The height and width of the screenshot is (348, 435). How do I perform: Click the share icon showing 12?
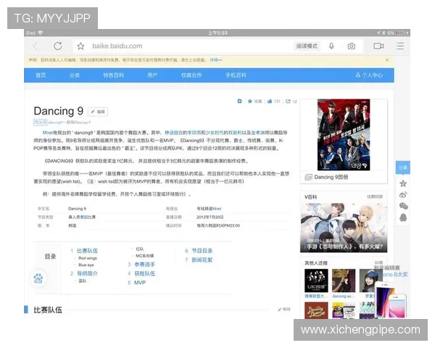[x=291, y=101]
